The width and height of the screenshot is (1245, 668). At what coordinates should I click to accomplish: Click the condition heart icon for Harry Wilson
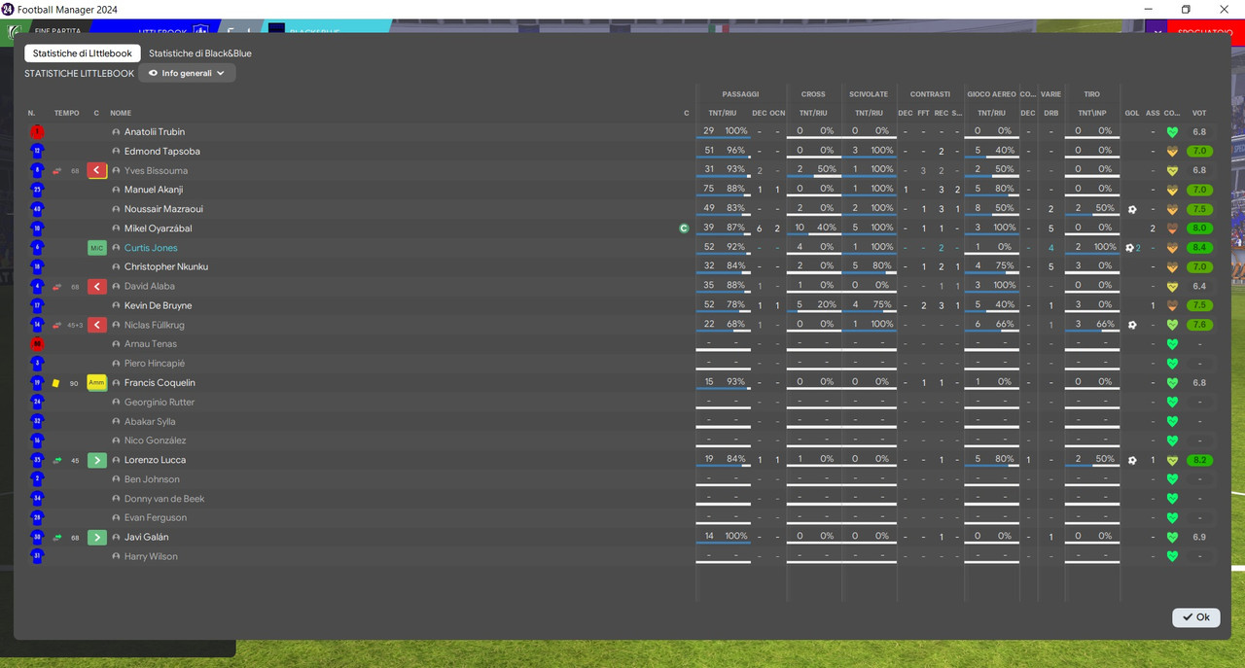point(1172,556)
